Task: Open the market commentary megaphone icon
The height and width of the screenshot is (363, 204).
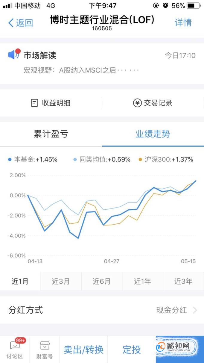Action: coord(14,54)
